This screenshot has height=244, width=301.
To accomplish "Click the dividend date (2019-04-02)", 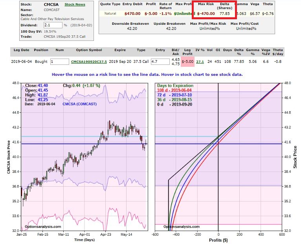I will pyautogui.click(x=81, y=25).
